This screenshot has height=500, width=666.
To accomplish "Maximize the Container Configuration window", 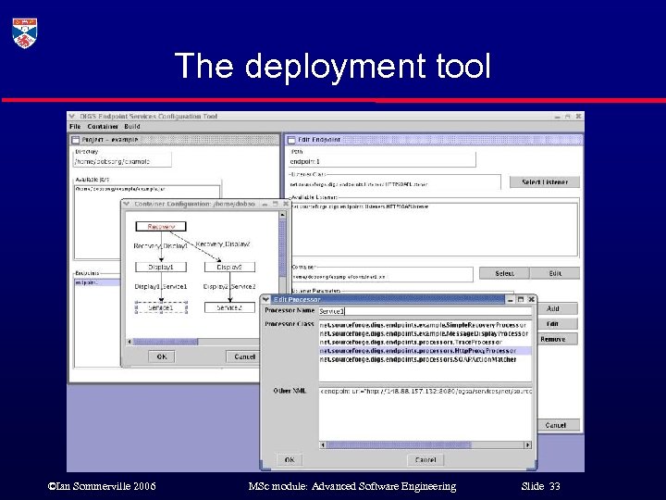I will [x=276, y=204].
